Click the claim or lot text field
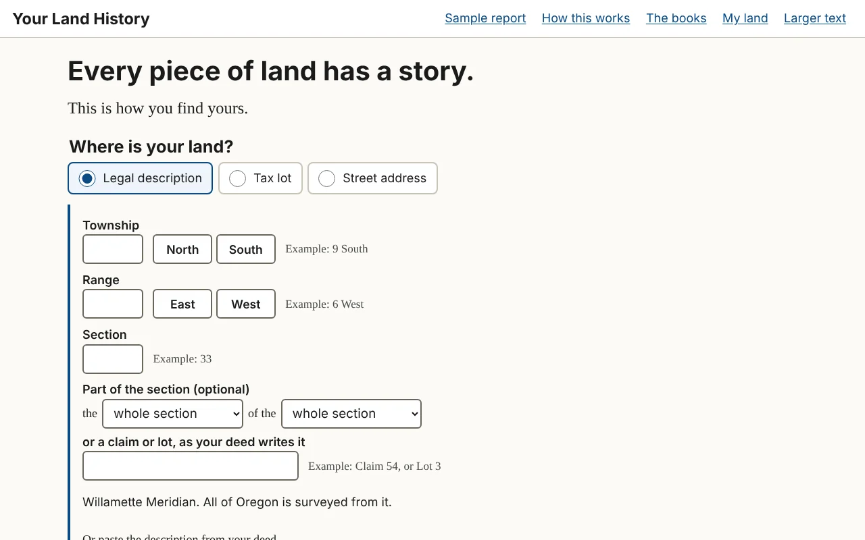This screenshot has width=865, height=540. 191,466
